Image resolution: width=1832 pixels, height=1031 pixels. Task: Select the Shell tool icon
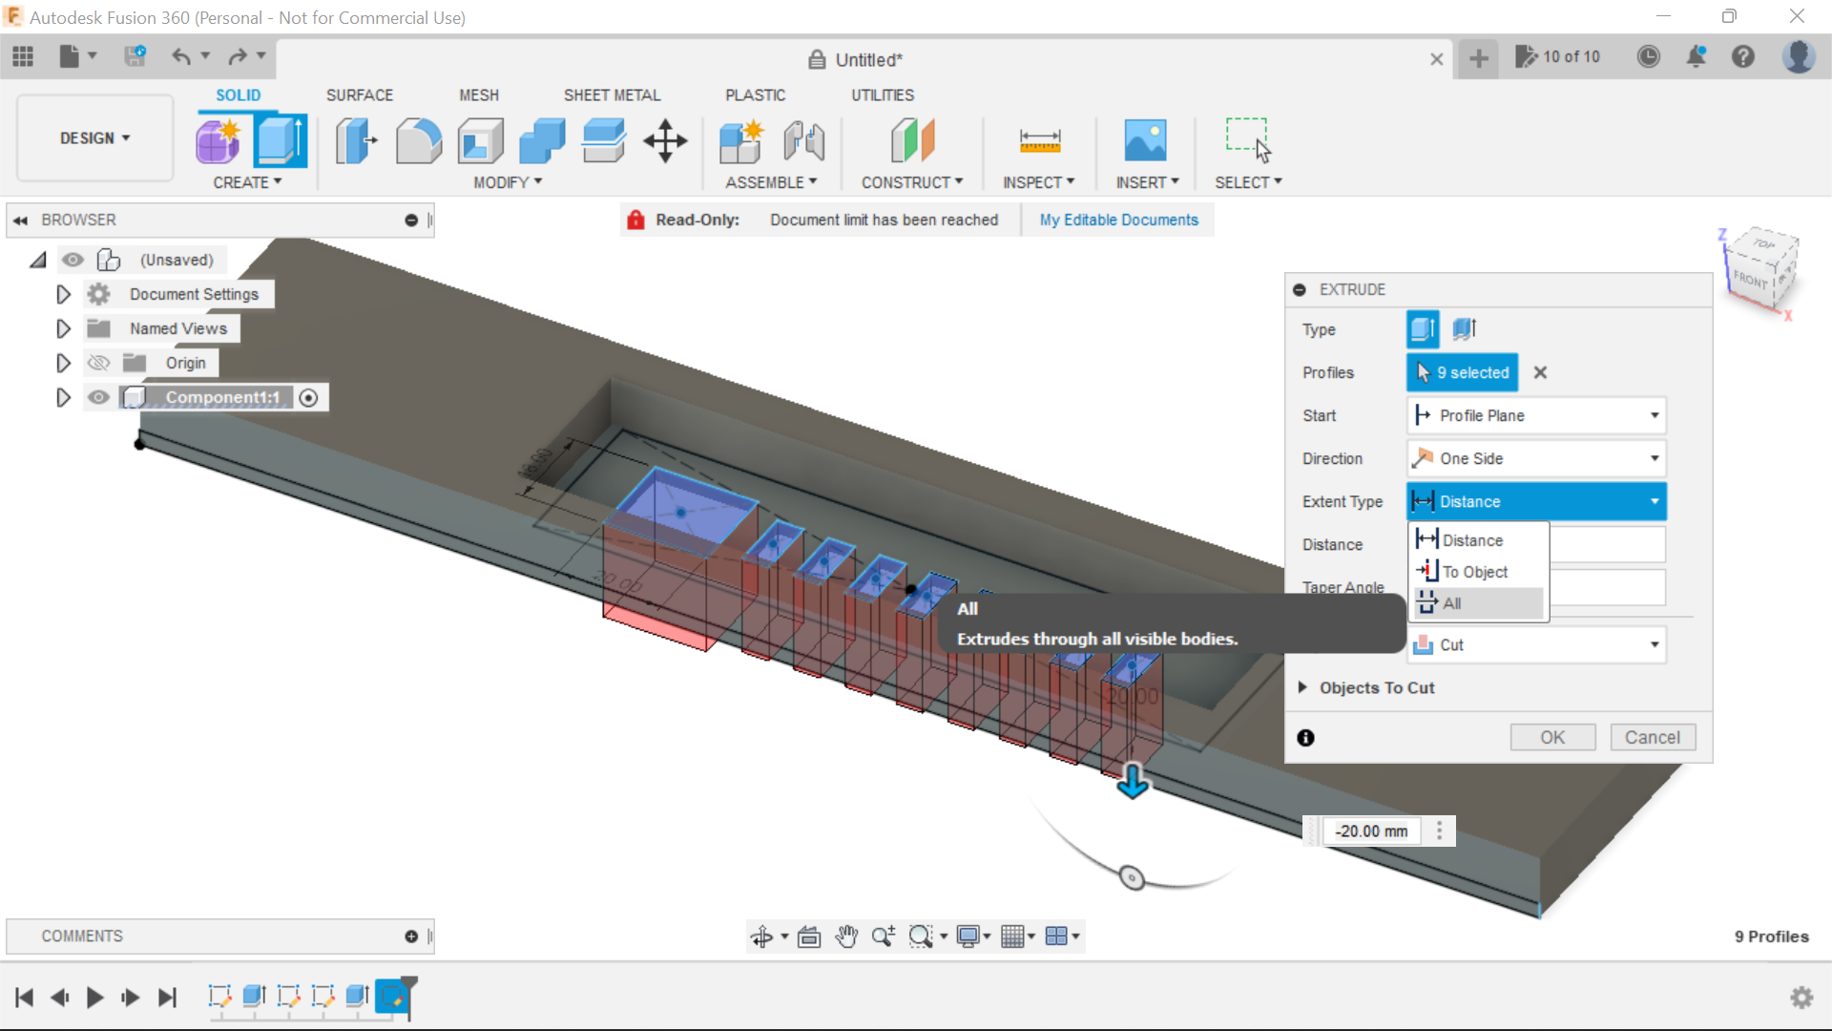click(x=480, y=141)
